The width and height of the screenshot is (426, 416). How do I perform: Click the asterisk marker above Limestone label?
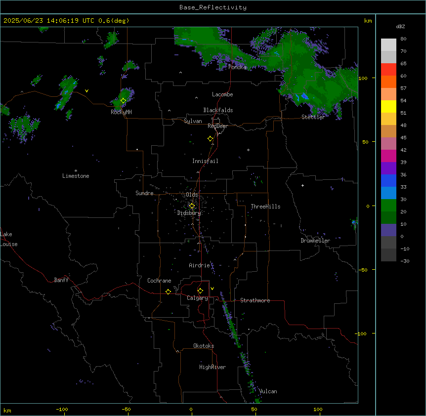[76, 171]
